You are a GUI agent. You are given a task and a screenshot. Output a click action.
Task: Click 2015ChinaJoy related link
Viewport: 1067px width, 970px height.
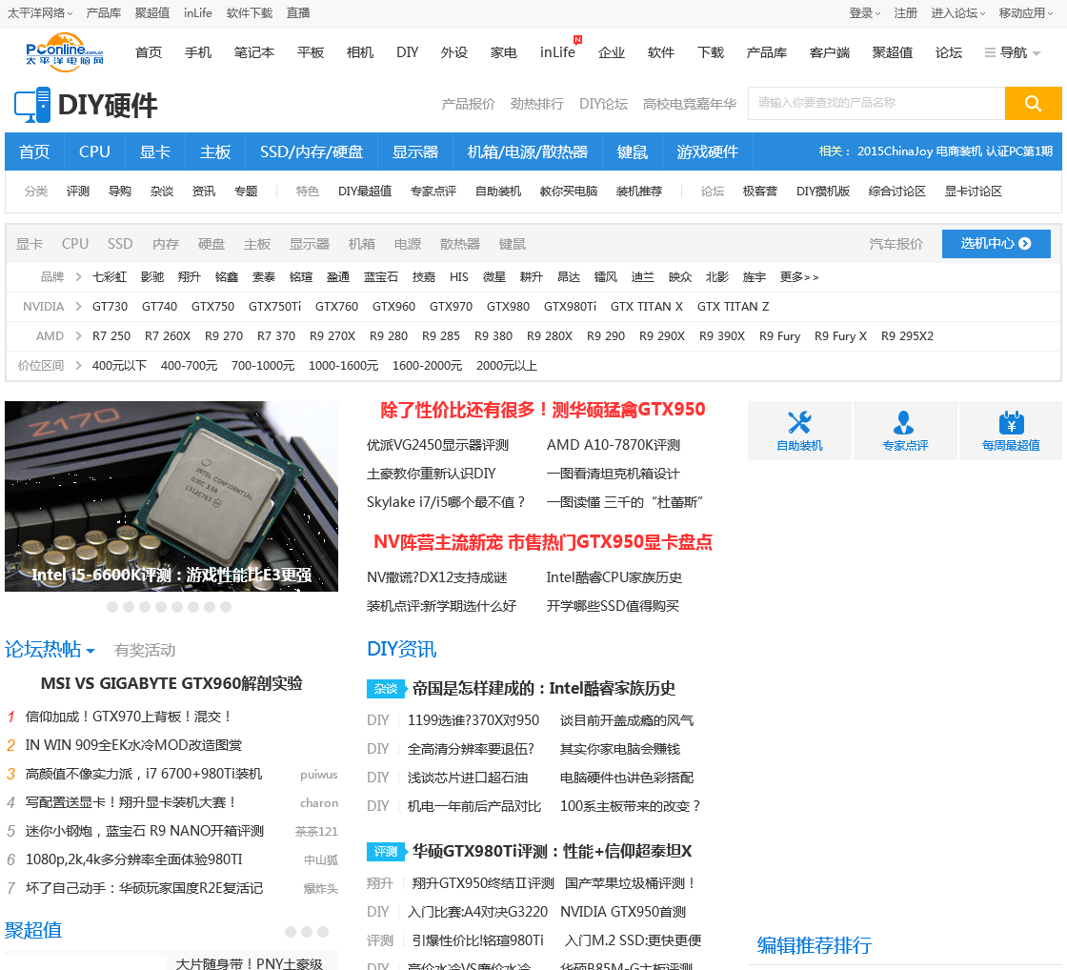click(x=895, y=152)
